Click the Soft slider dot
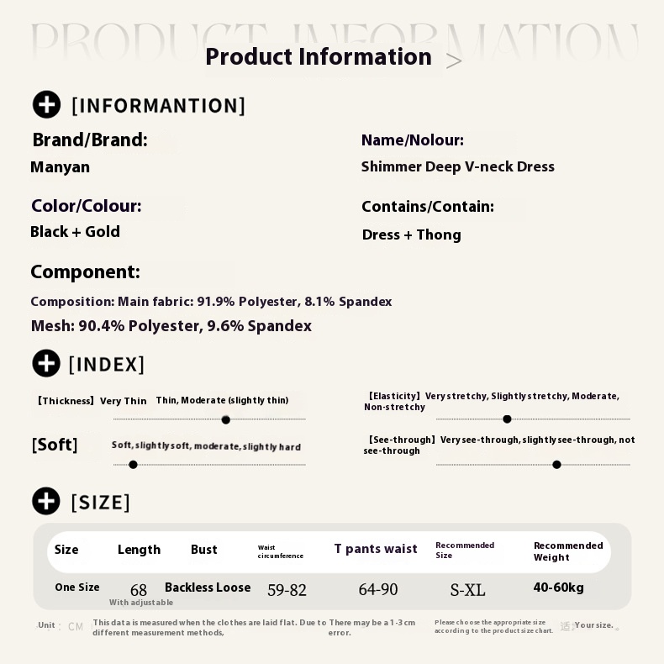 (133, 464)
